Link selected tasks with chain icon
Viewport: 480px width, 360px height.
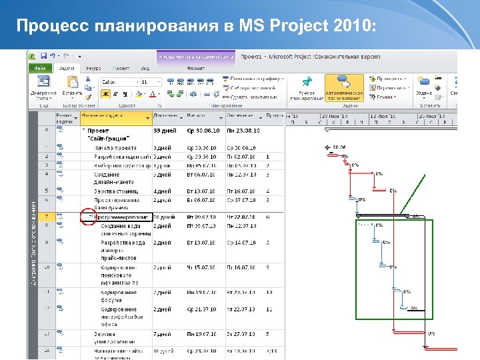pos(207,94)
